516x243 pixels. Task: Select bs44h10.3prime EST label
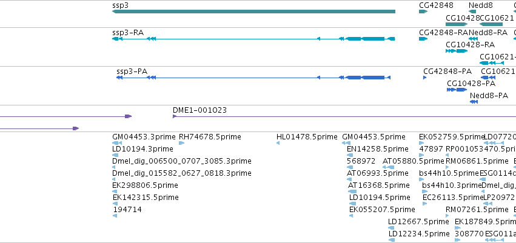[452, 185]
